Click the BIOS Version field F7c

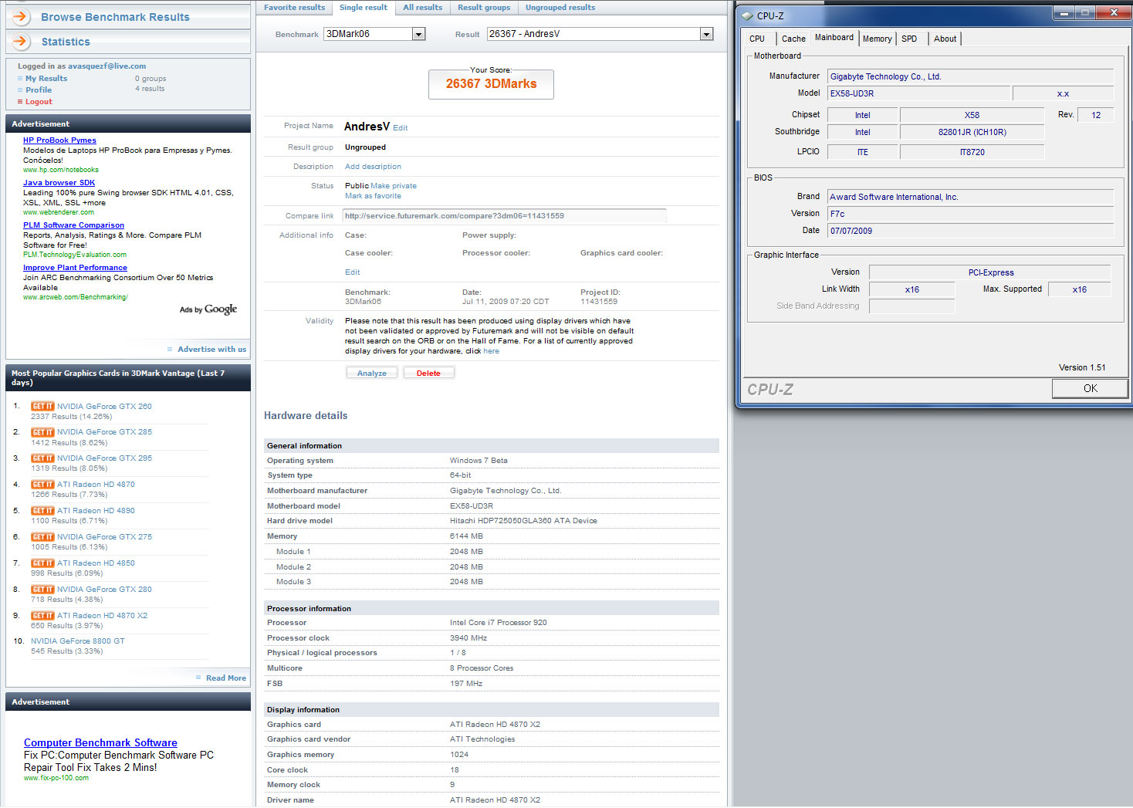[970, 214]
